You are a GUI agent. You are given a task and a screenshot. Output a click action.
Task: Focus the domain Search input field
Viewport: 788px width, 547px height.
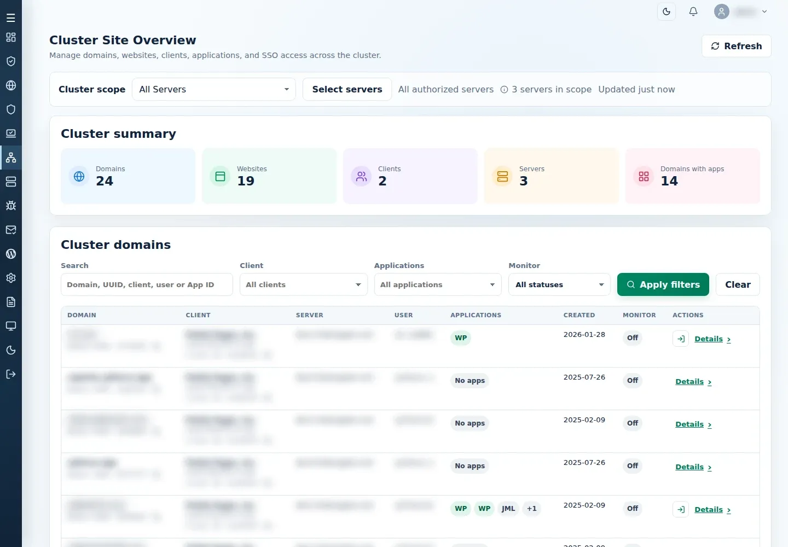[147, 284]
